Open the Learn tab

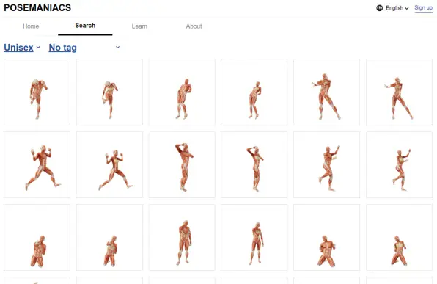[x=139, y=26]
